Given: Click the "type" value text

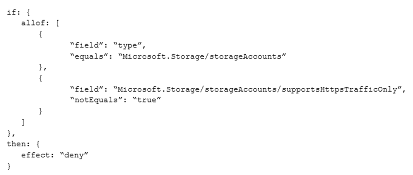Looking at the screenshot, I should coord(129,46).
